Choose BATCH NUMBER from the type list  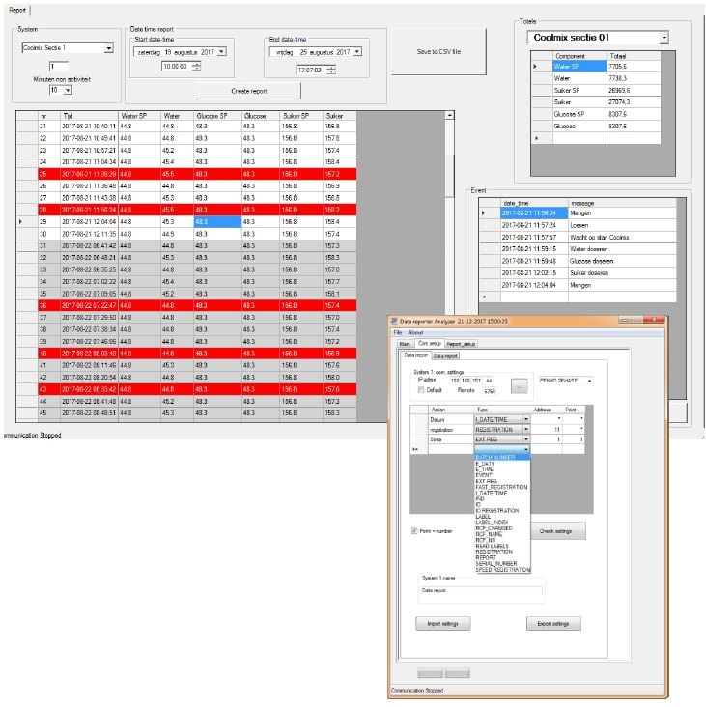tap(502, 458)
